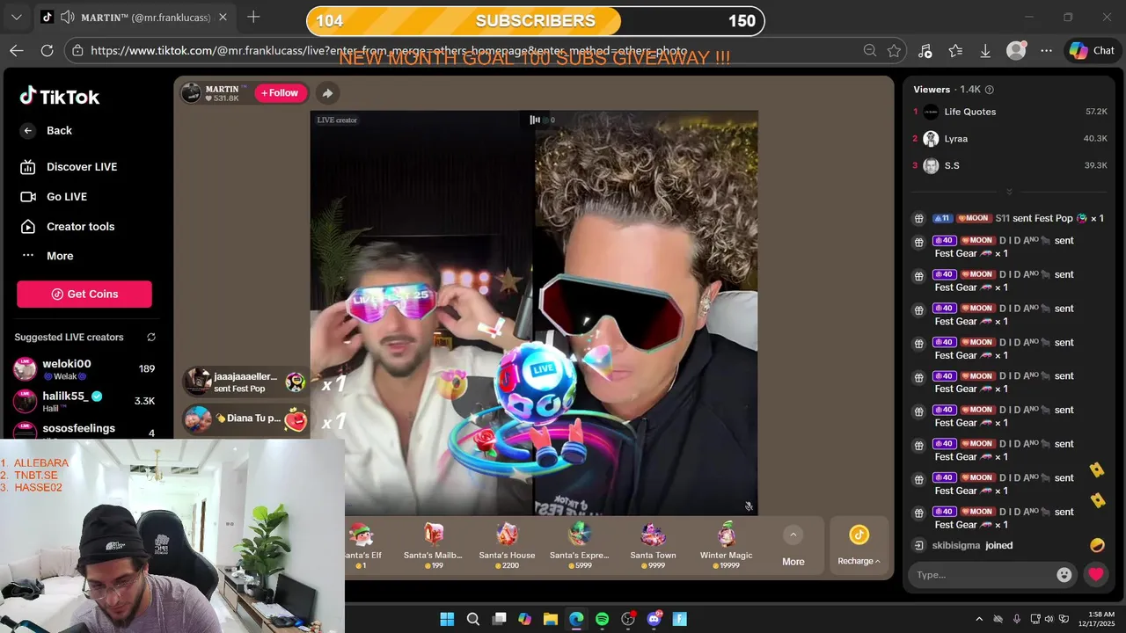Open the More sidebar menu
Image resolution: width=1126 pixels, height=633 pixels.
pyautogui.click(x=47, y=256)
